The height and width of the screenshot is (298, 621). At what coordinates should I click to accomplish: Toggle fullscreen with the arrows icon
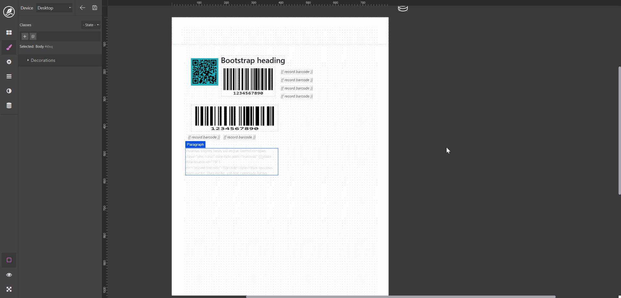[9, 289]
